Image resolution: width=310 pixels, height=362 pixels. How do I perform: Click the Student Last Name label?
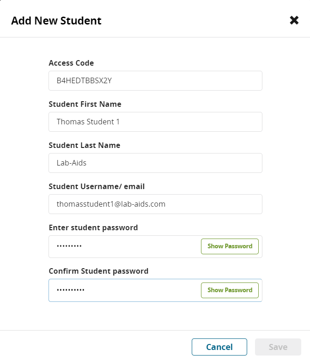click(x=85, y=145)
